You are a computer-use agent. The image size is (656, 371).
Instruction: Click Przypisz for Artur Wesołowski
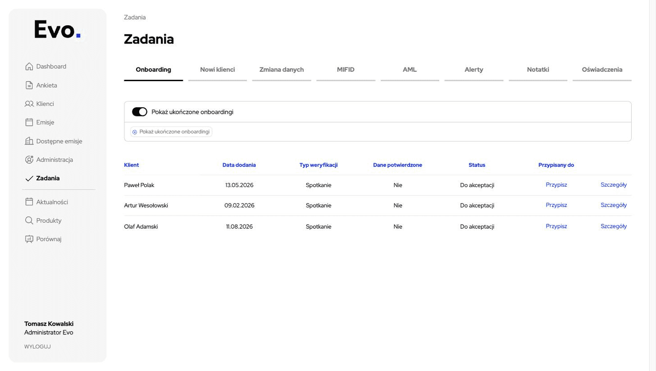point(556,205)
